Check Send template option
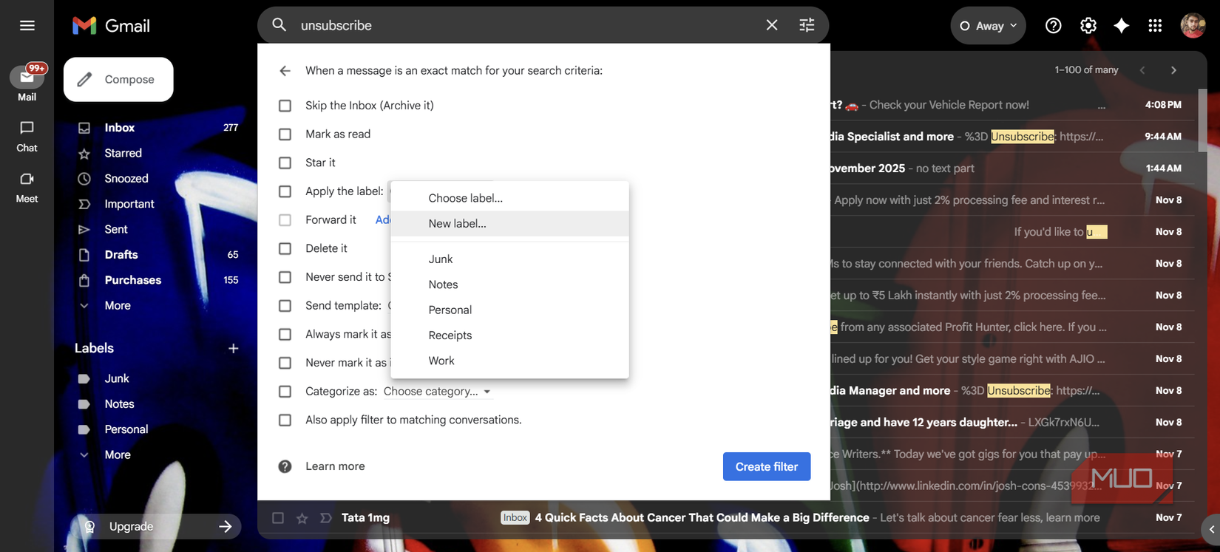 285,306
